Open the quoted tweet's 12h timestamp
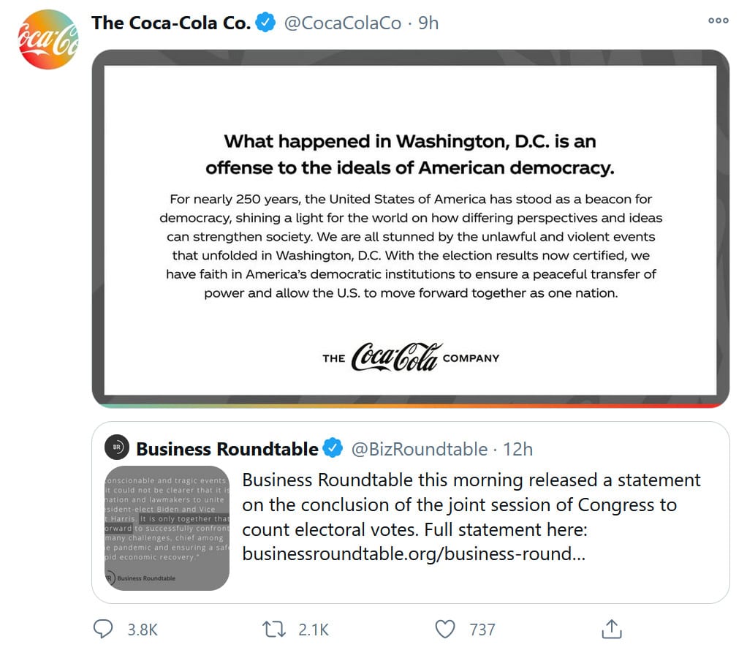The width and height of the screenshot is (747, 650). click(x=518, y=448)
